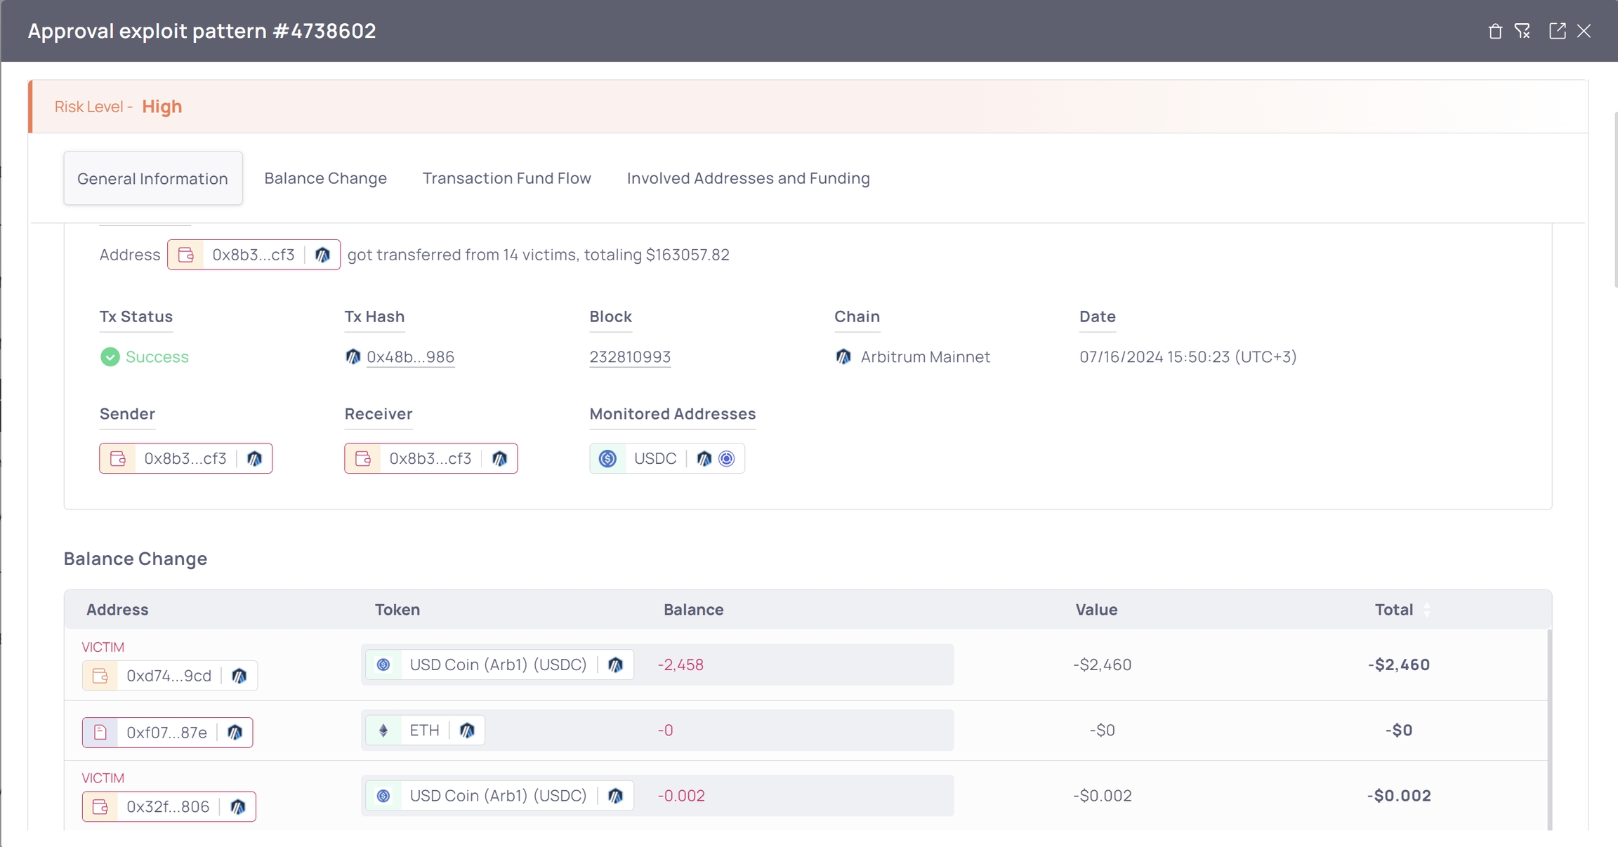Screen dimensions: 1618x847
Task: Switch to Balance Change tab
Action: tap(325, 178)
